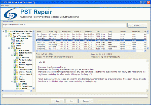Screen dimensions: 151x105
Task: Click the Inbox folder icon
Action: [x=14, y=48]
